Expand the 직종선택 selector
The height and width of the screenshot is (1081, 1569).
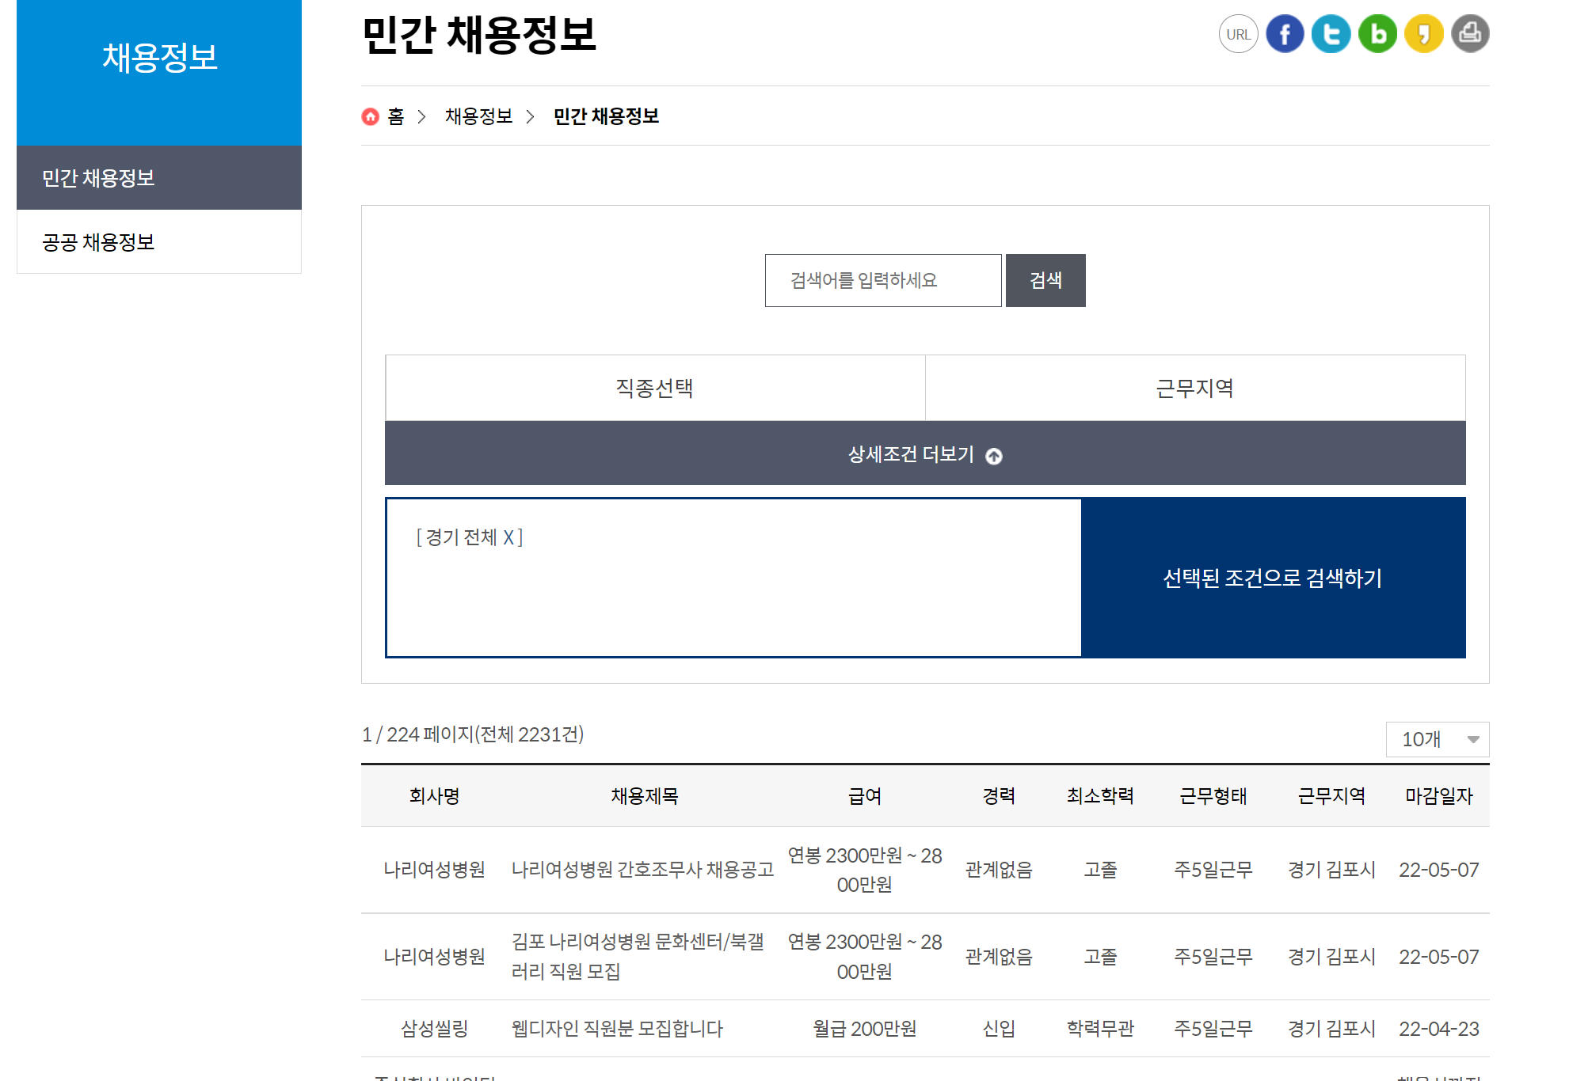click(x=654, y=388)
